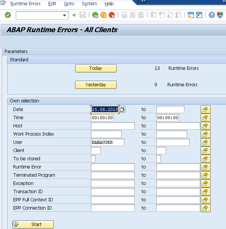Click the Terminated Program input field

[112, 175]
